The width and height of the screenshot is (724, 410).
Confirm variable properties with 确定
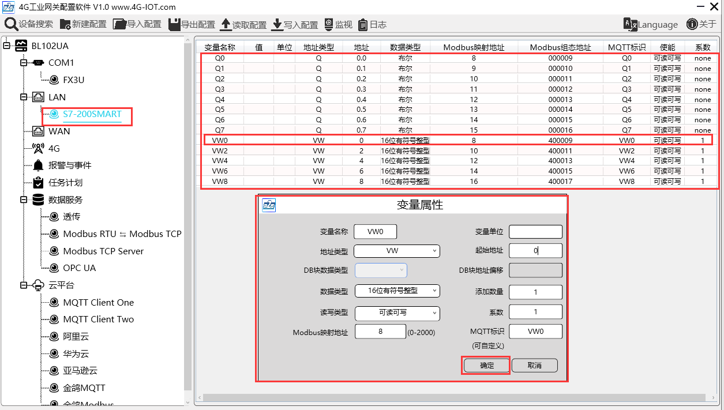click(487, 365)
